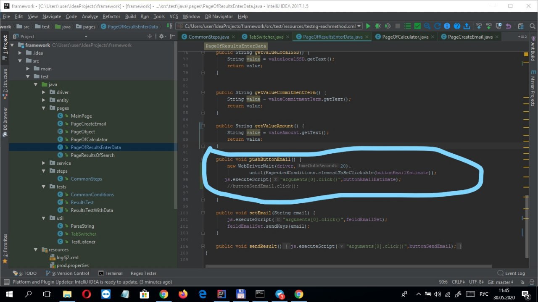Switch to the PageOfCalculator.java tab
The height and width of the screenshot is (302, 538).
[x=405, y=37]
